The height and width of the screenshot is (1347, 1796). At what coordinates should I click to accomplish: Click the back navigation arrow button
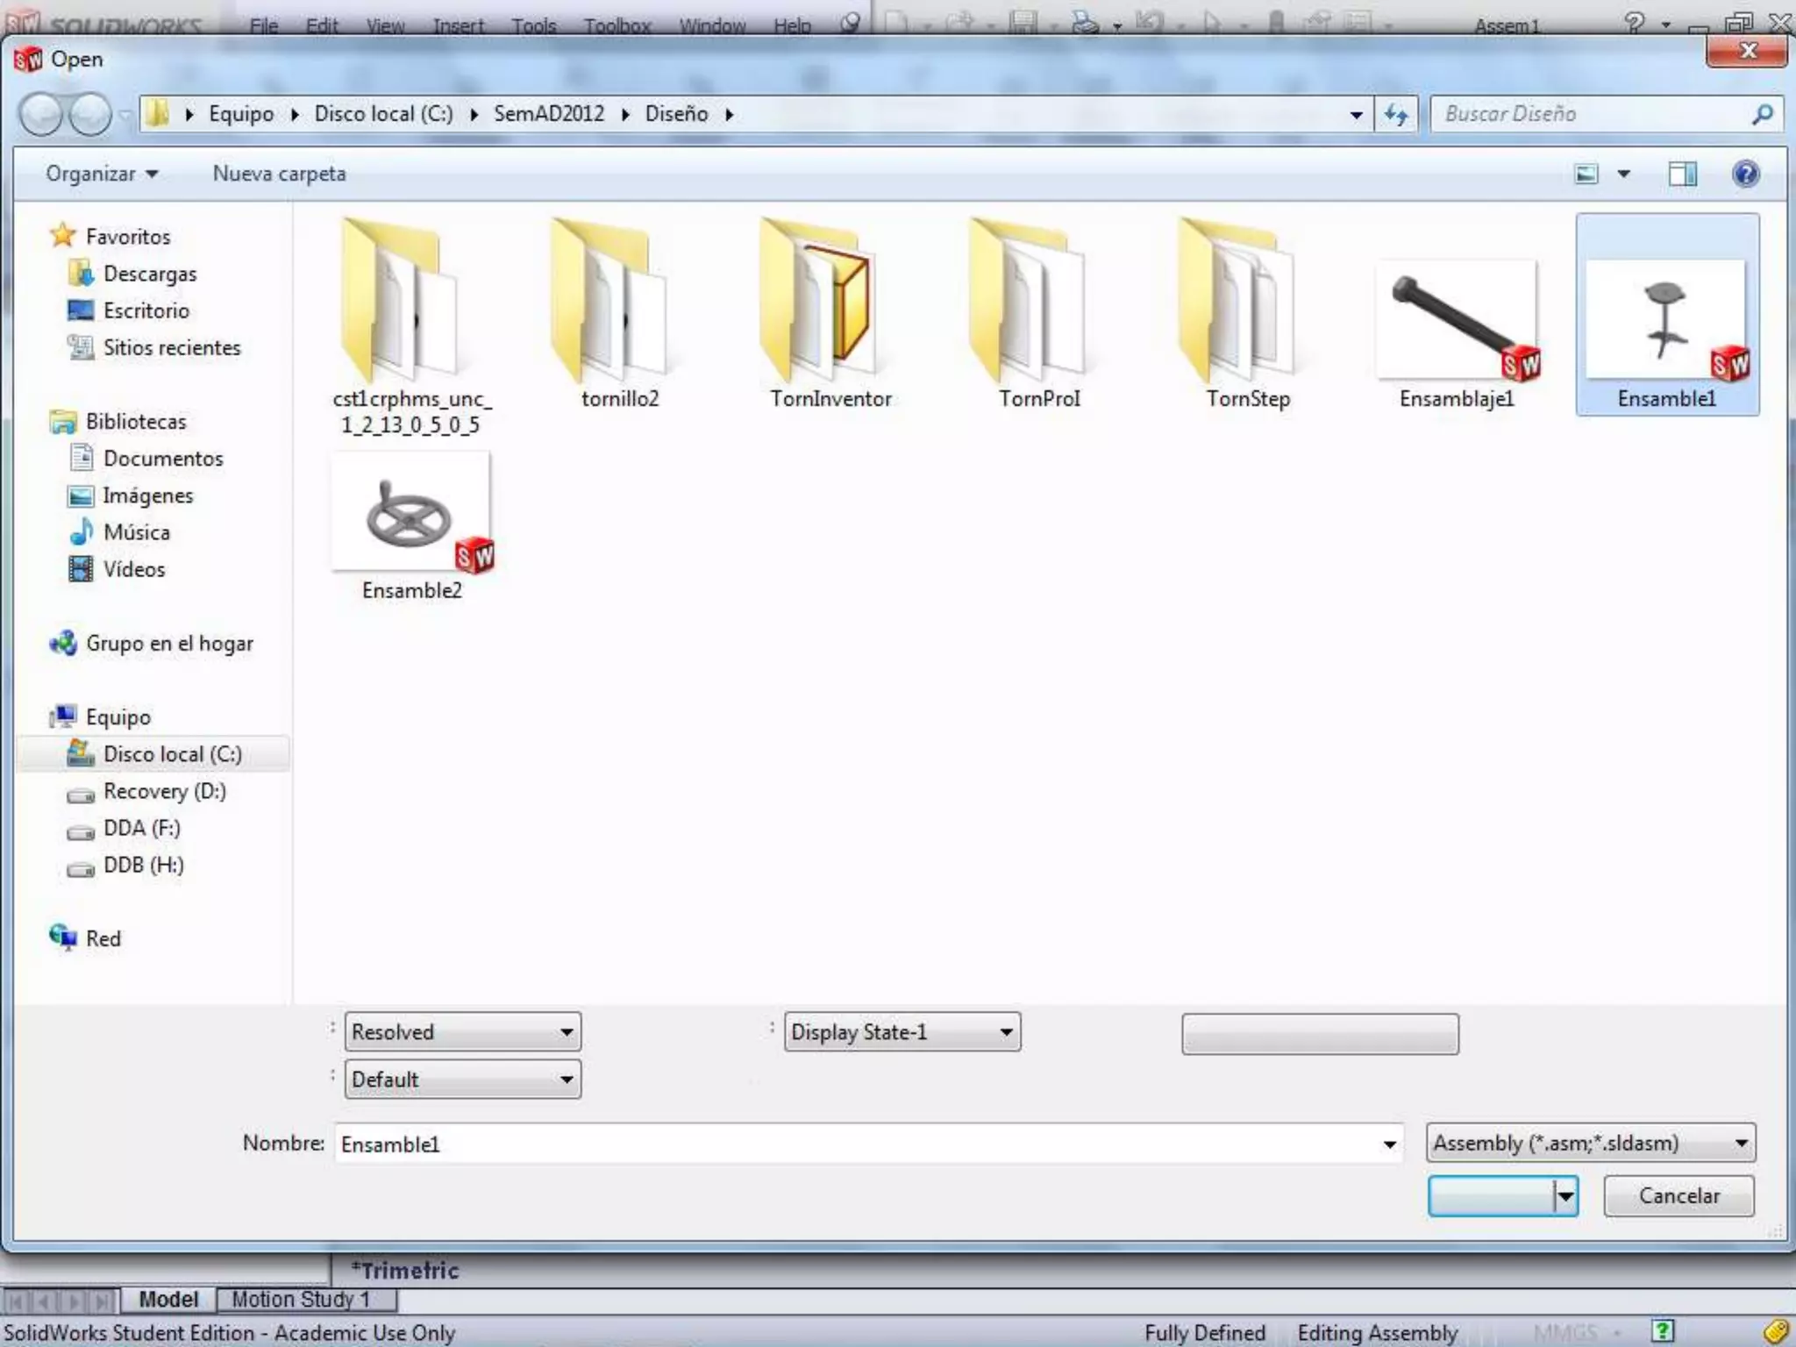41,114
